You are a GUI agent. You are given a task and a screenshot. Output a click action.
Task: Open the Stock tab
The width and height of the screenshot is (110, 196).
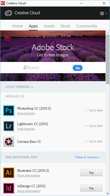tap(65, 26)
